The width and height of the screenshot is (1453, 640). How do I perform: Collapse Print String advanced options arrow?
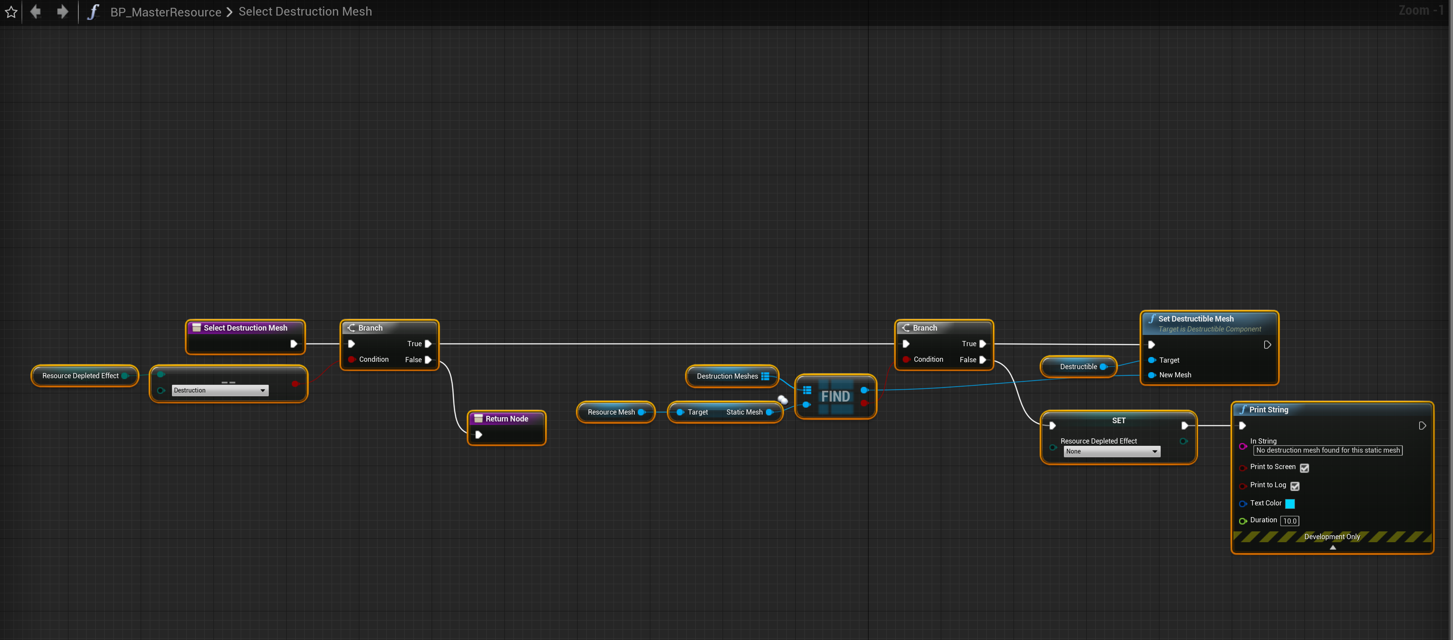(1332, 547)
